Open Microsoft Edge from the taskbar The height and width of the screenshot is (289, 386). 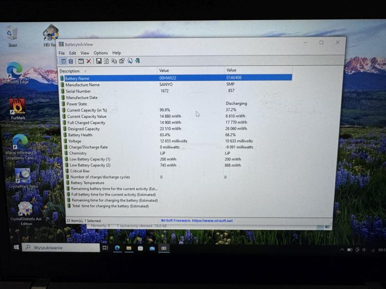[117, 248]
